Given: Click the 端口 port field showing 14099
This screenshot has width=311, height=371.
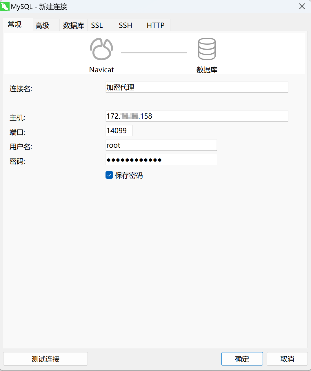Looking at the screenshot, I should click(119, 131).
